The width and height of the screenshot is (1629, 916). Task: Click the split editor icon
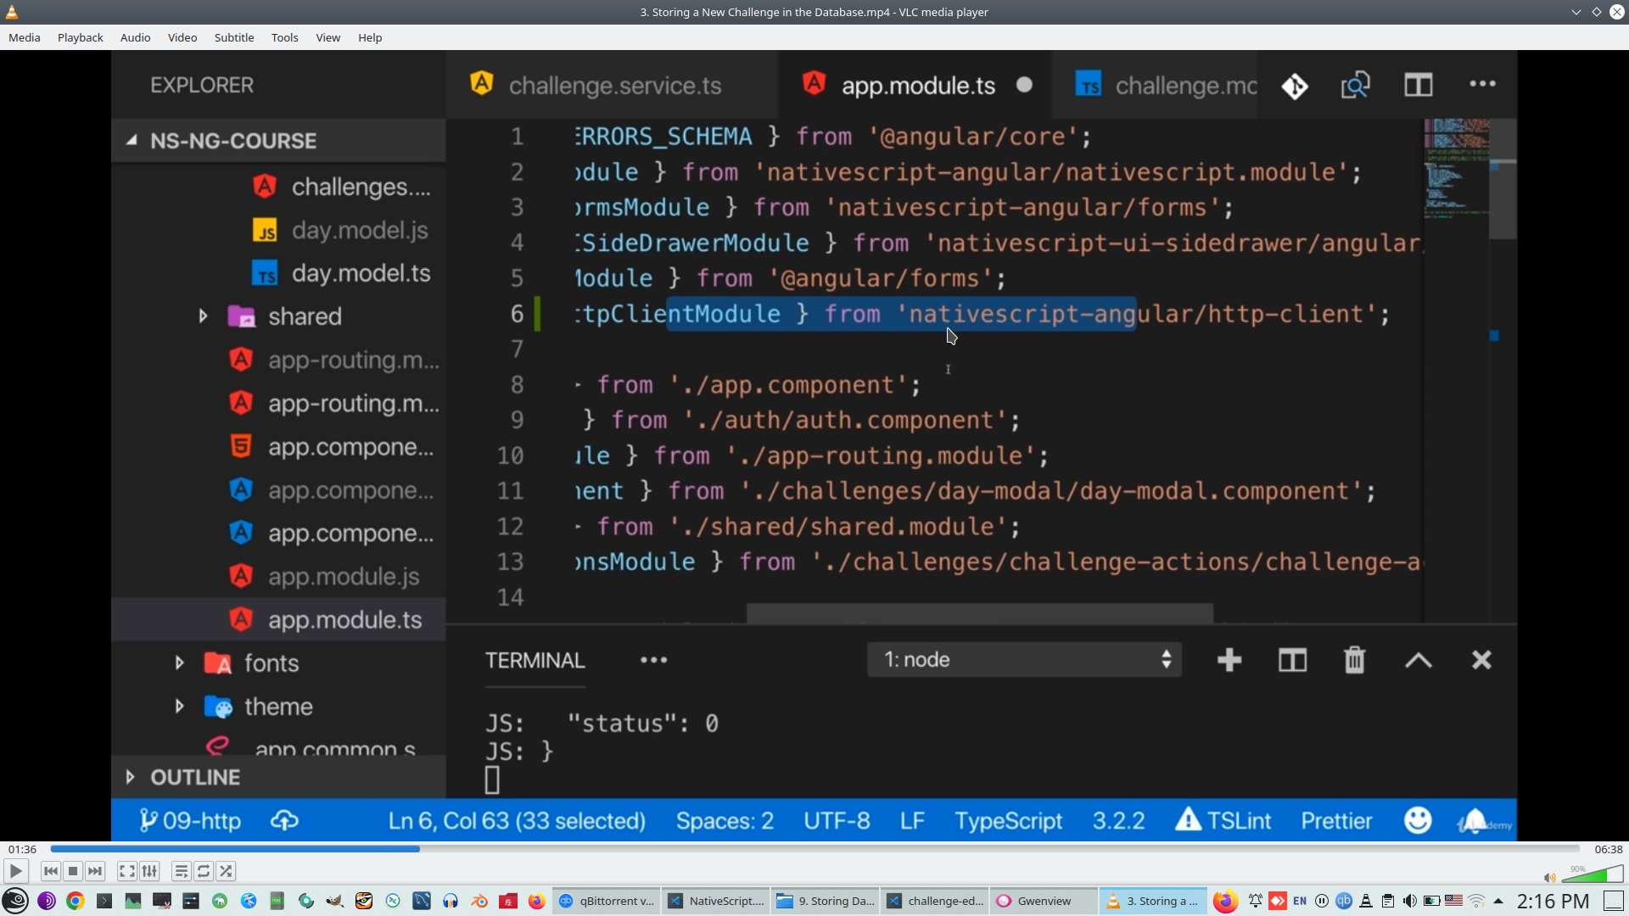pos(1418,85)
